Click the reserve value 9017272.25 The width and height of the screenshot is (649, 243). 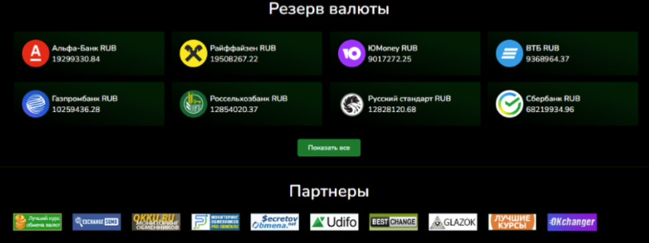pyautogui.click(x=390, y=59)
